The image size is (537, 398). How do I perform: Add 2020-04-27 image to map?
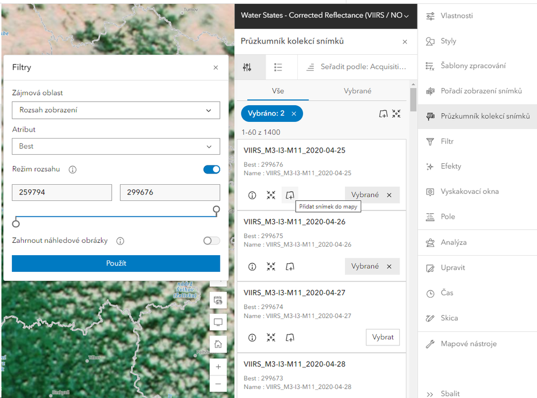point(290,338)
